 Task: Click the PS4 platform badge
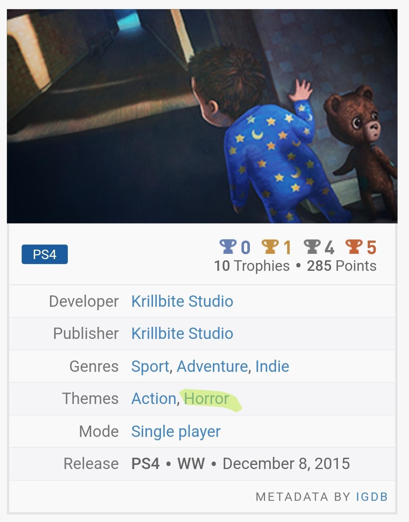tap(45, 254)
